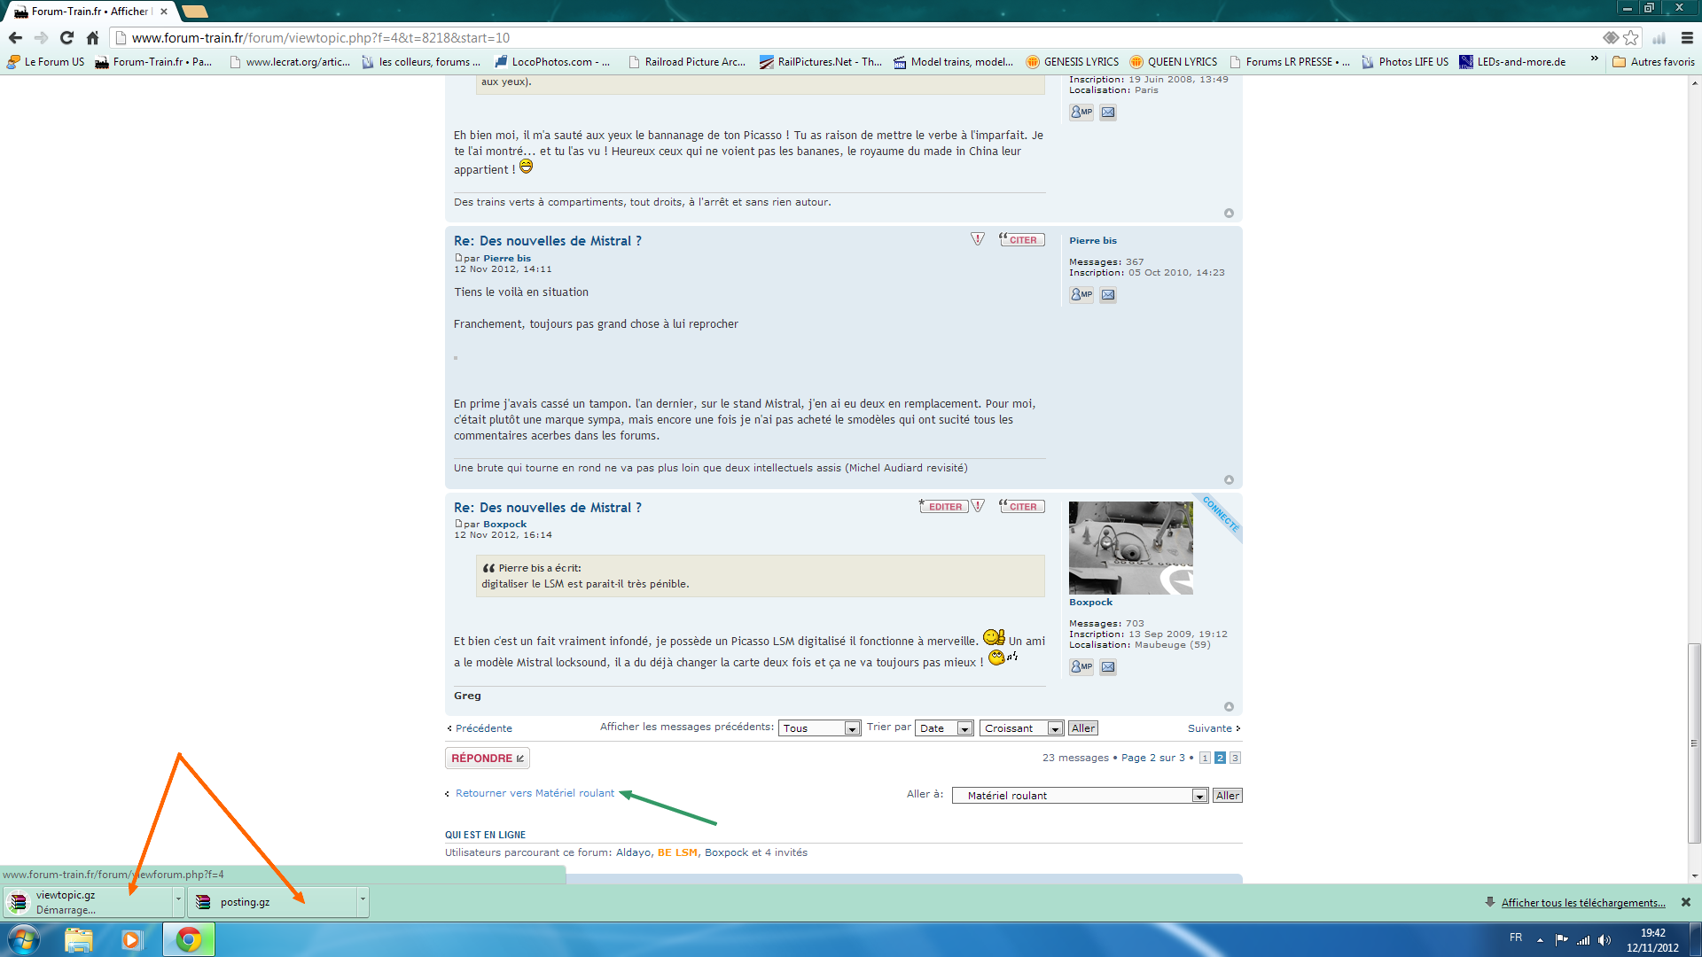The image size is (1702, 957).
Task: Email Pierre bis via envelope icon
Action: point(1108,295)
